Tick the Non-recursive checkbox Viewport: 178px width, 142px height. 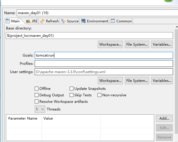point(100,95)
